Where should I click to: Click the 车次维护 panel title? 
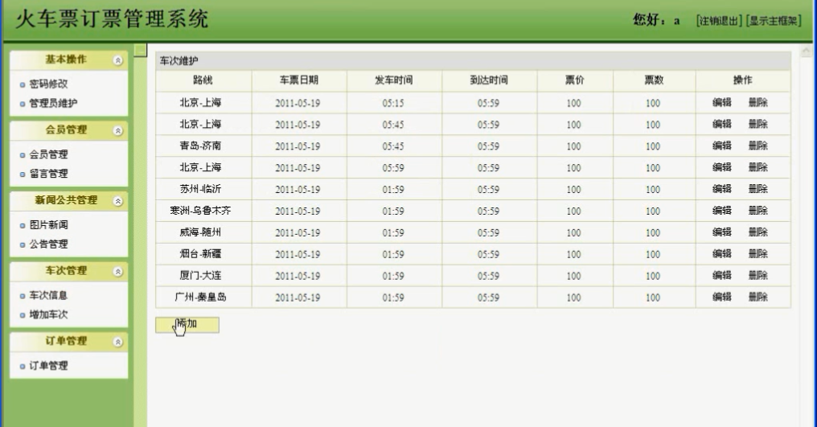coord(179,61)
